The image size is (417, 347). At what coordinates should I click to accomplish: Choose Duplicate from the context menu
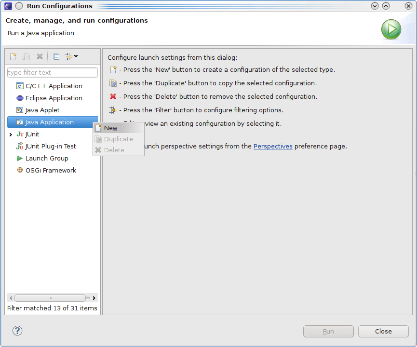tap(119, 139)
